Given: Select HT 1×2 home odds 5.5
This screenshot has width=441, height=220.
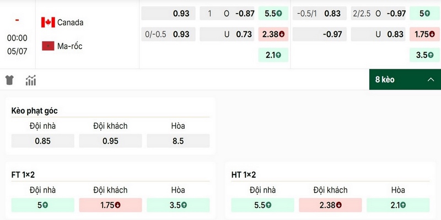Looking at the screenshot, I should coord(263,205).
